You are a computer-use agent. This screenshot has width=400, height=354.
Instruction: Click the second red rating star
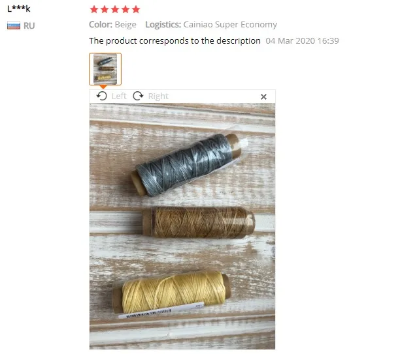click(105, 9)
